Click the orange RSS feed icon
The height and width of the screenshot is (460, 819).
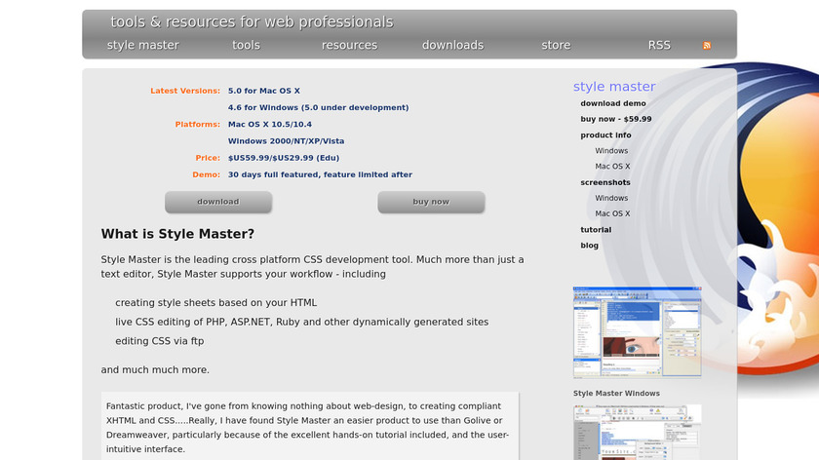click(x=707, y=46)
